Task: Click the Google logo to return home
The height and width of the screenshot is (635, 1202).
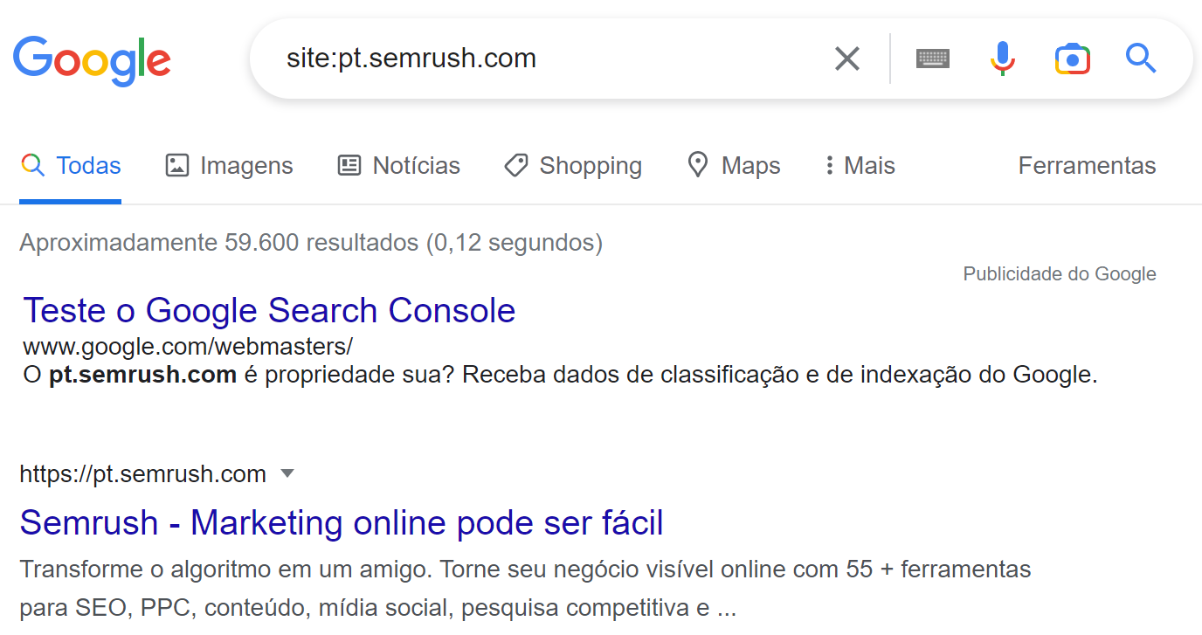Action: [x=92, y=59]
